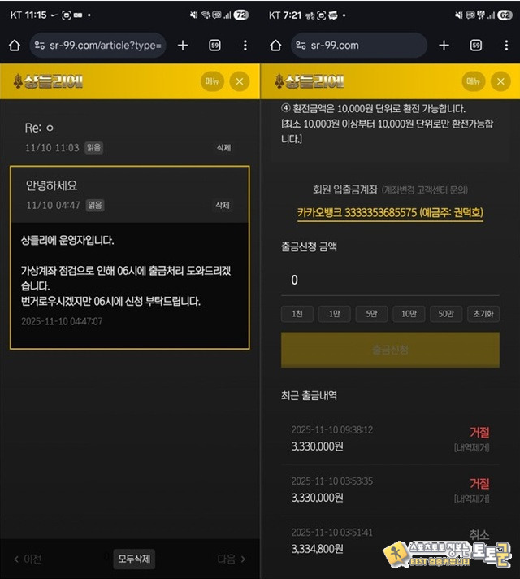
Task: Click the 출금신청 amount input field showing 0
Action: (390, 281)
